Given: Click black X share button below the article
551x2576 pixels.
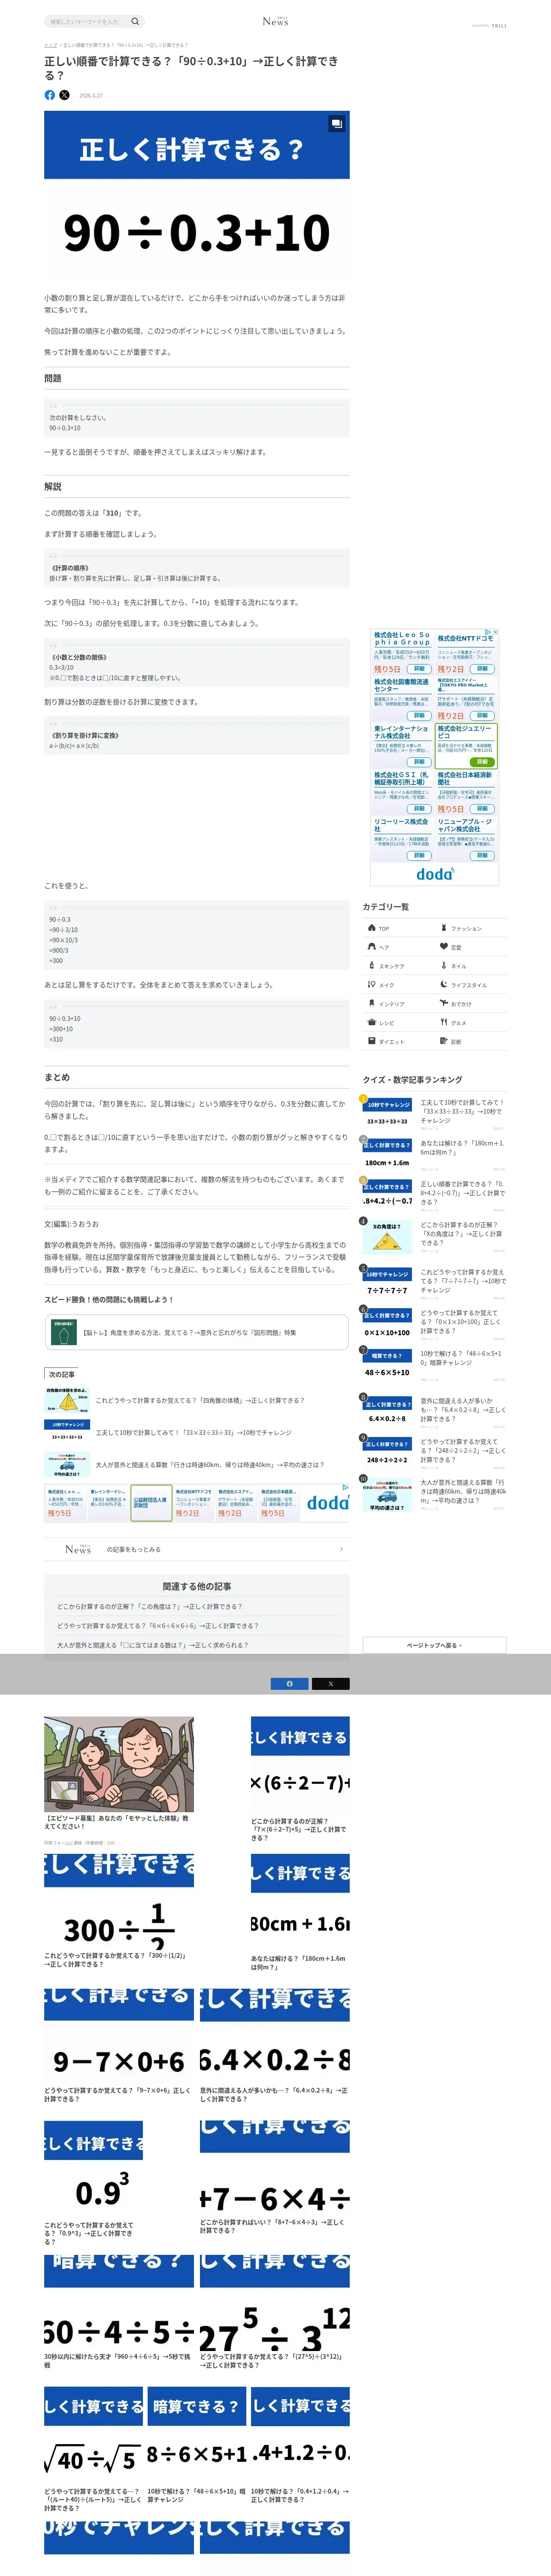Looking at the screenshot, I should [x=331, y=1683].
